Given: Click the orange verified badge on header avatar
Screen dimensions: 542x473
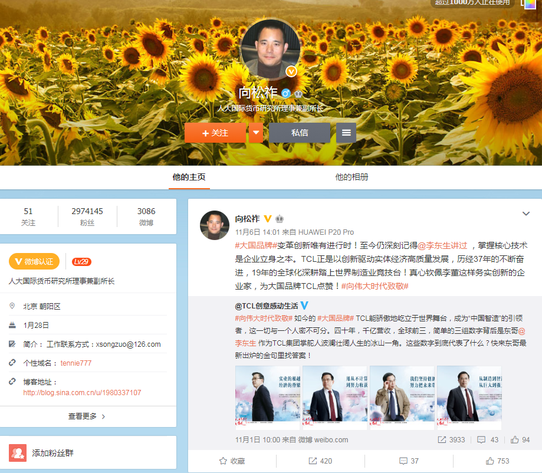Looking at the screenshot, I should (x=291, y=71).
